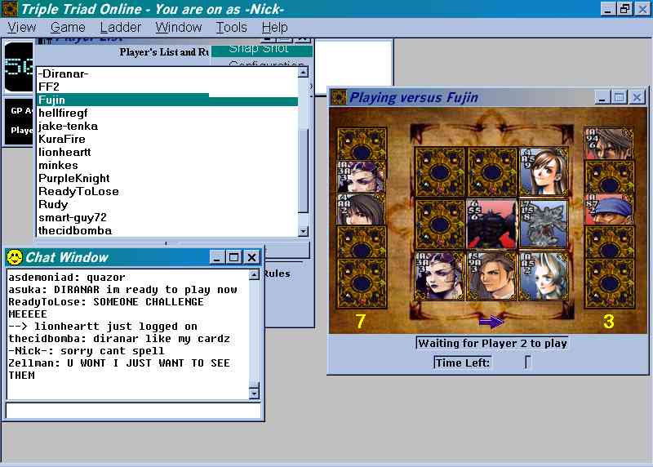Select player ReadyToLose in the list

click(x=167, y=191)
